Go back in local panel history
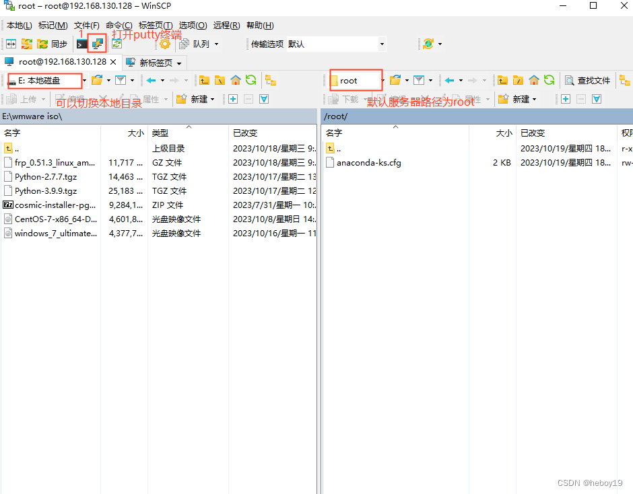633x494 pixels. point(152,80)
